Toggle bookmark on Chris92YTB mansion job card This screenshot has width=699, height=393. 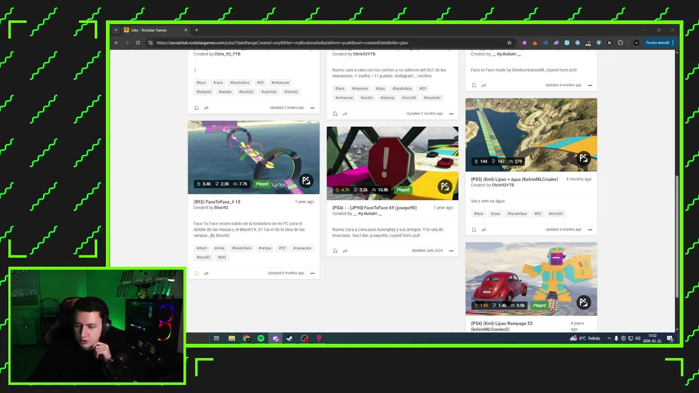(x=335, y=114)
